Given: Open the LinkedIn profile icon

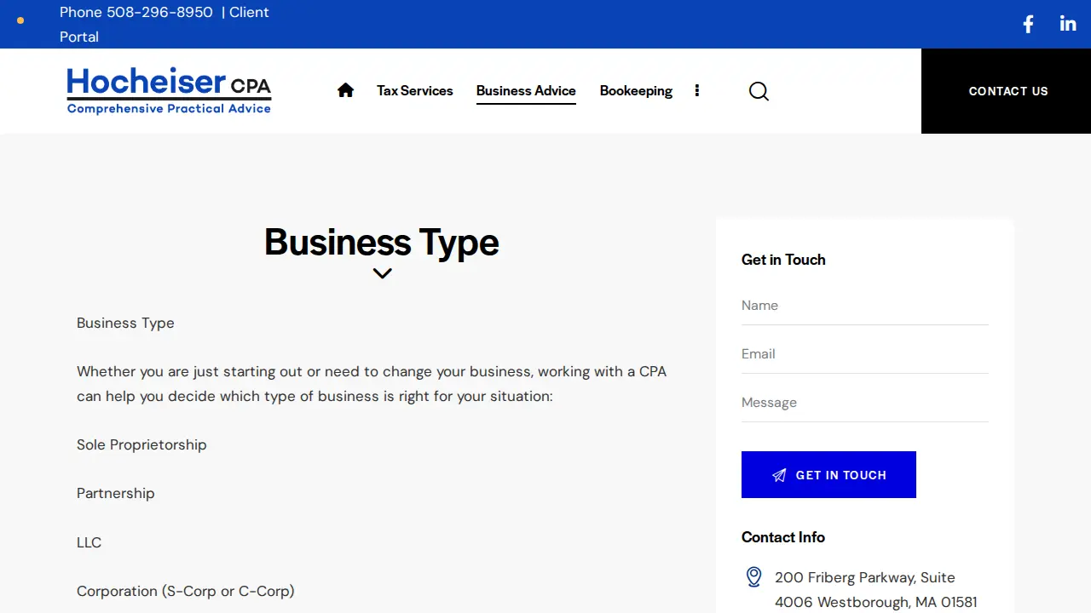Looking at the screenshot, I should (1068, 24).
